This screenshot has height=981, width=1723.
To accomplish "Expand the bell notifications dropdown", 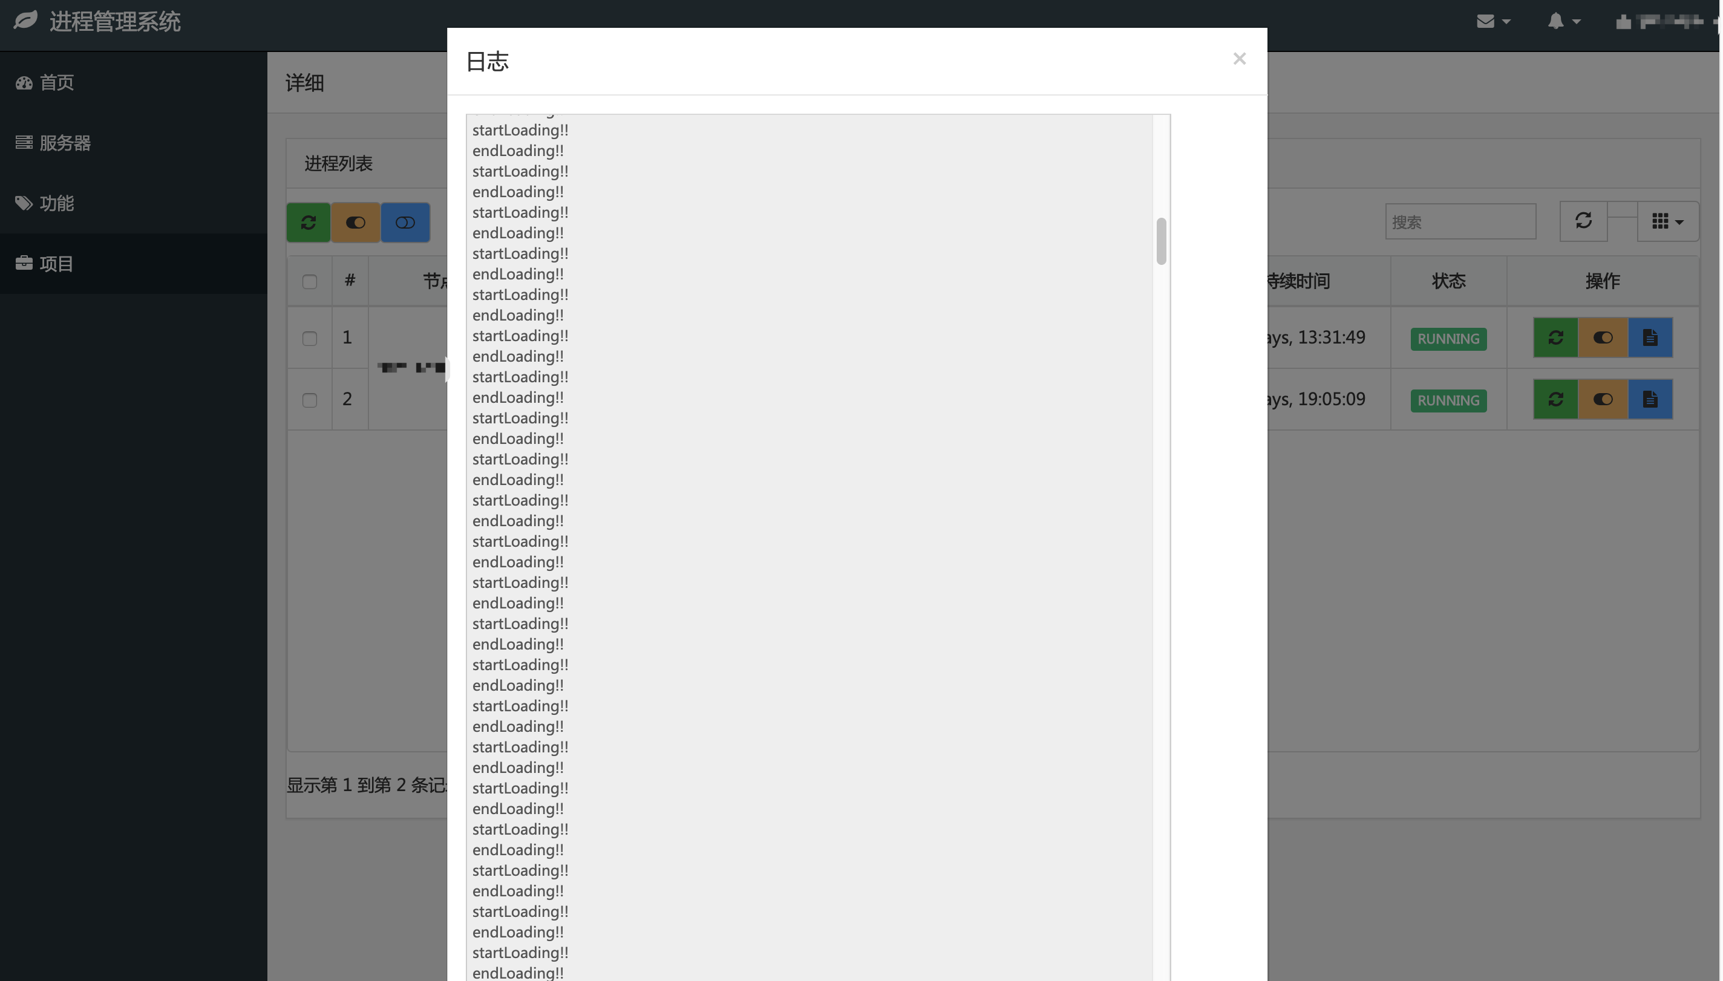I will click(x=1563, y=22).
